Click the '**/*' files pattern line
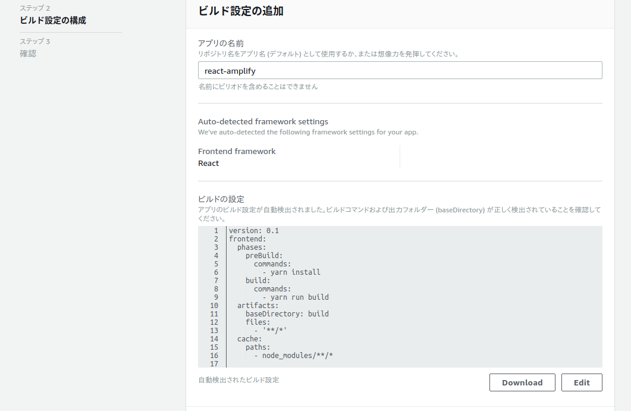631x411 pixels. (x=271, y=331)
